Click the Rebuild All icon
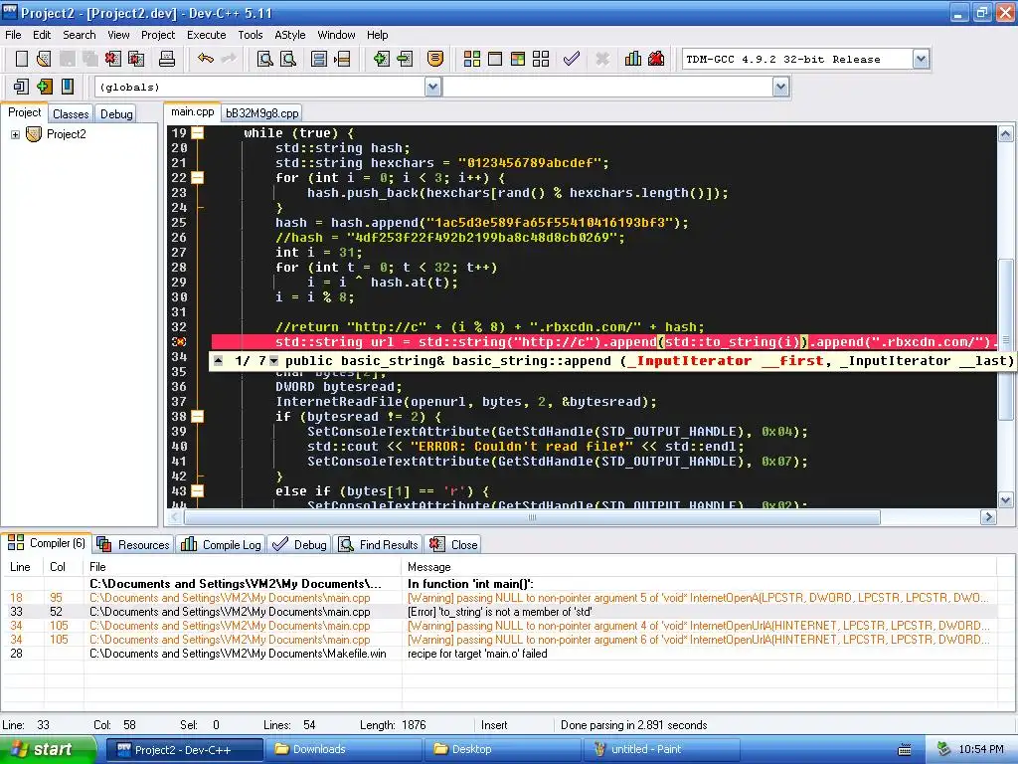The width and height of the screenshot is (1018, 764). pos(541,59)
